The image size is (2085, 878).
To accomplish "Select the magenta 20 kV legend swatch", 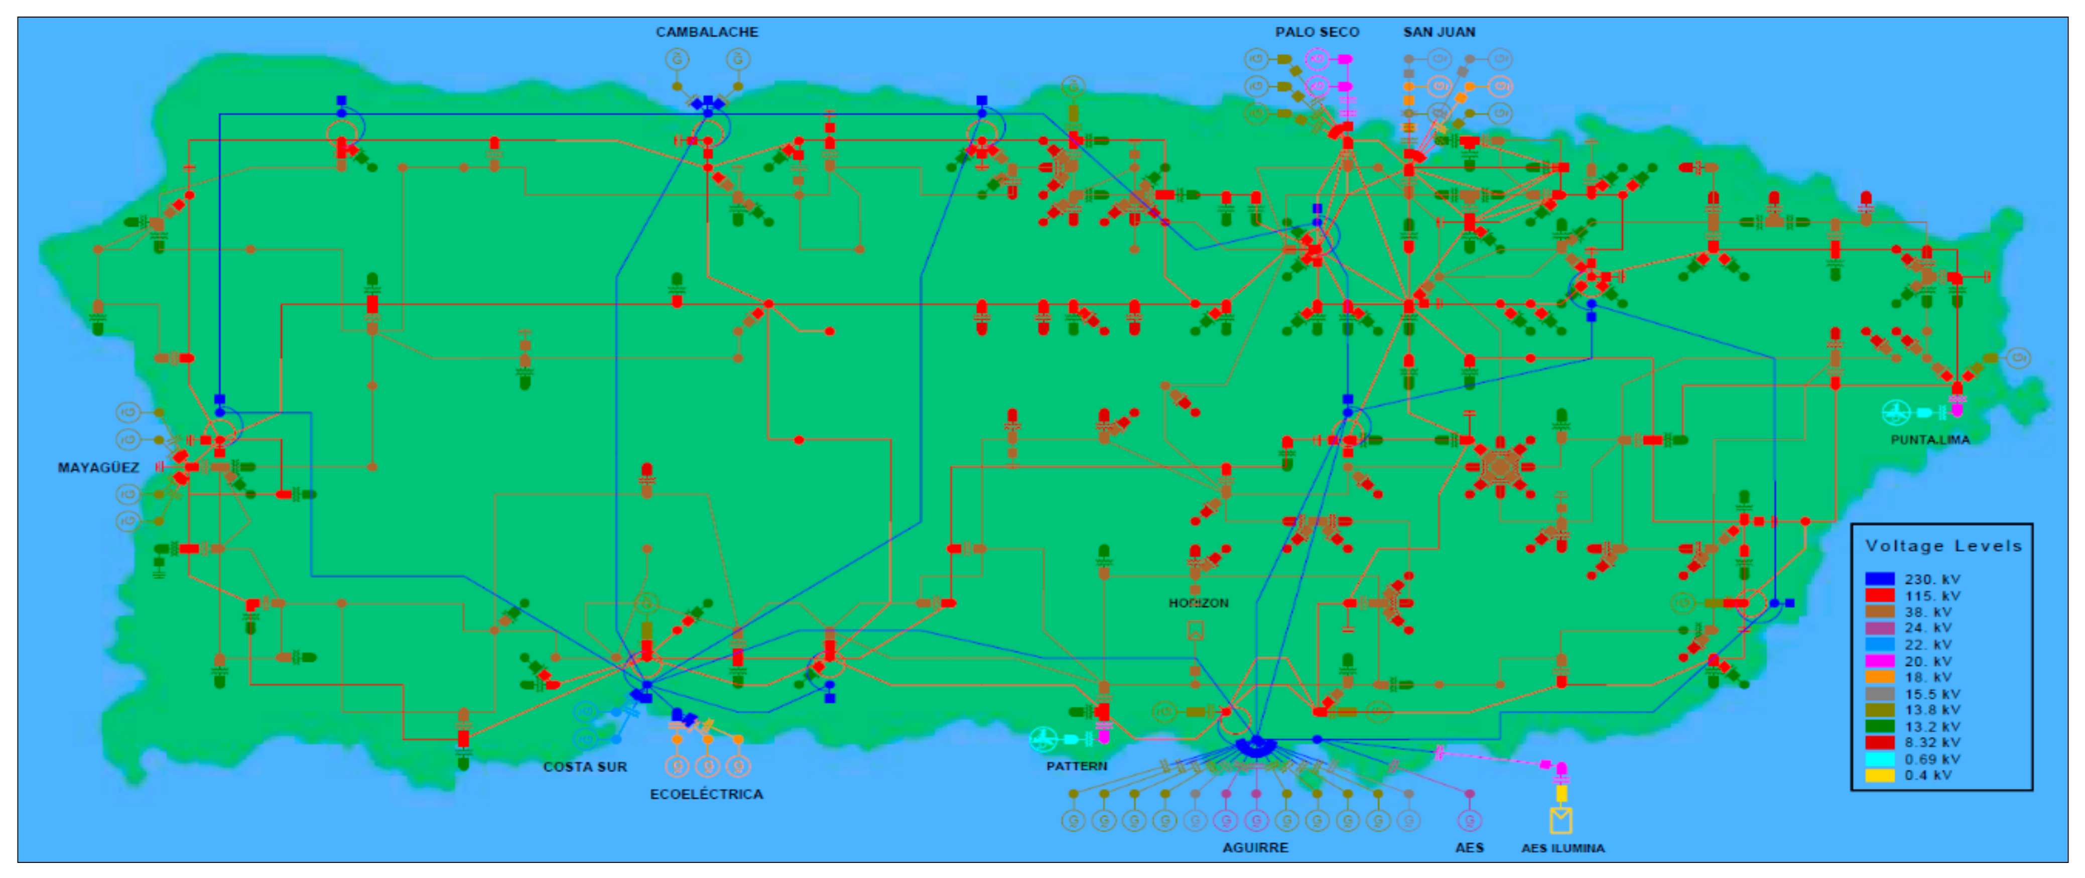I will click(x=1879, y=660).
